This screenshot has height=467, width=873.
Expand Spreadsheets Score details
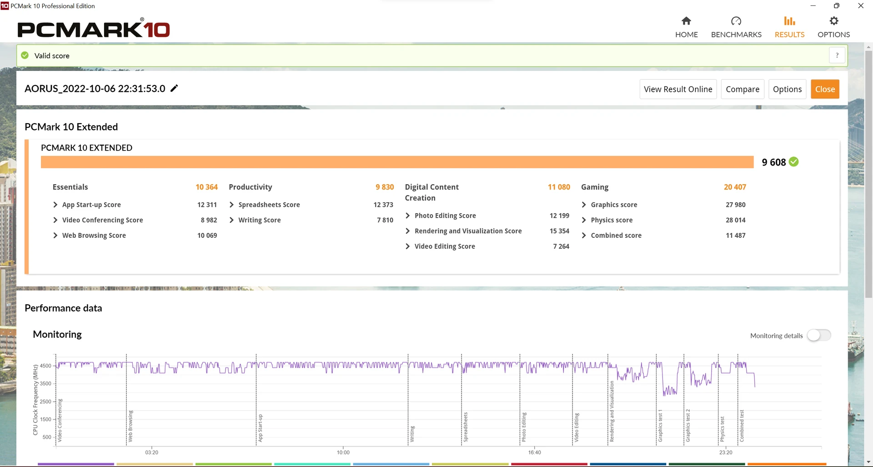coord(231,205)
